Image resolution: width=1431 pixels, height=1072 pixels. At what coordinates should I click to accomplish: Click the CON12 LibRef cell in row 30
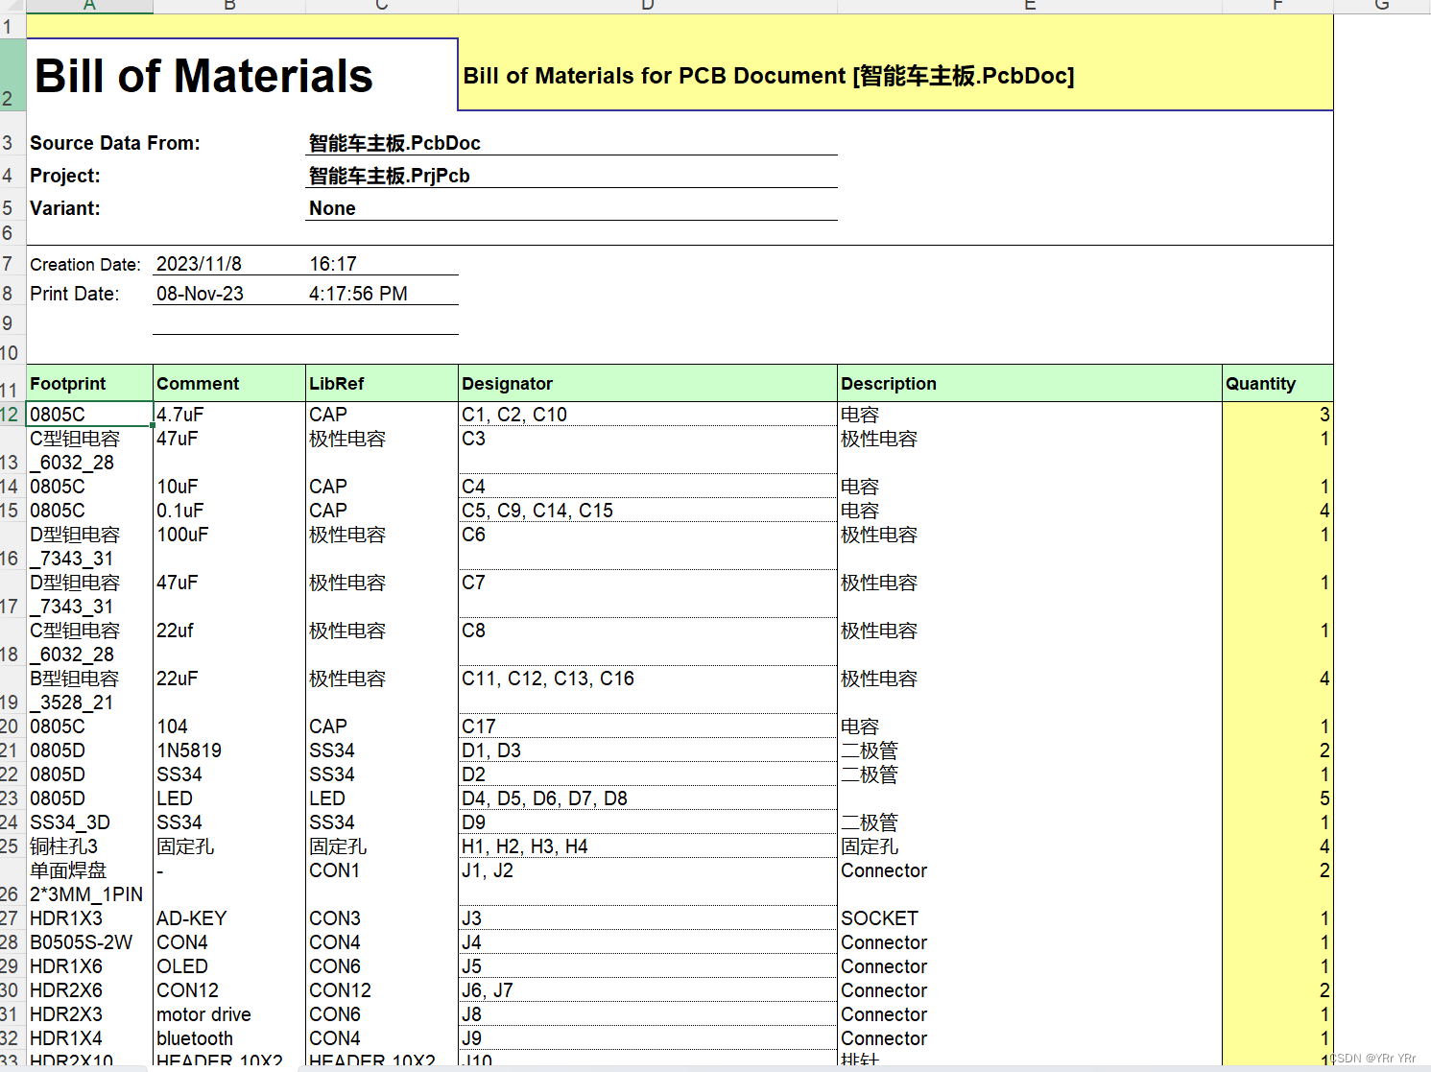coord(382,990)
